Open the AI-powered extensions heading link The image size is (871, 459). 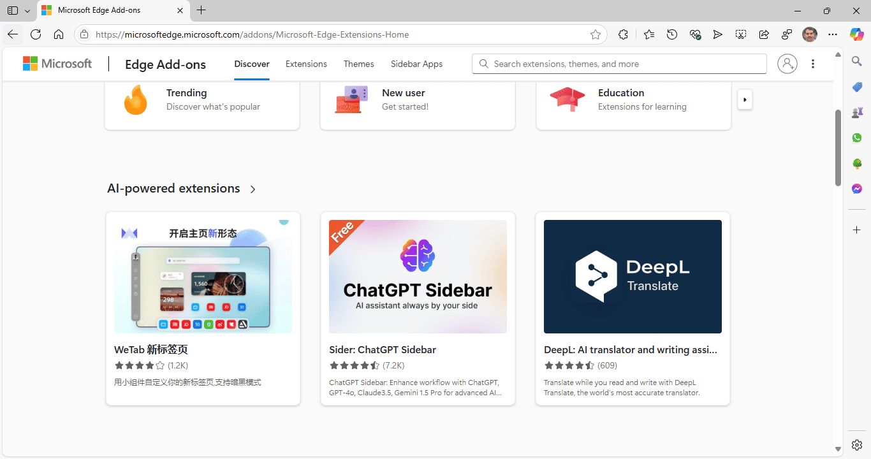[x=173, y=189]
